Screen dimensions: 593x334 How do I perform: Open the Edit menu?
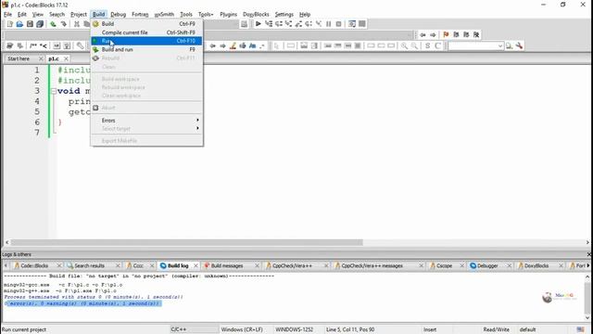click(x=22, y=15)
